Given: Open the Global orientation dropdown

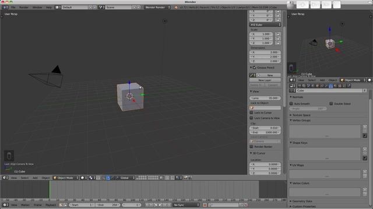Looking at the screenshot, I should pos(127,178).
